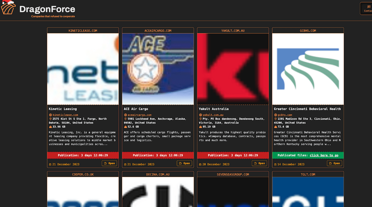This screenshot has height=207, width=372.
Task: Open the kineticlease.com hyperlink
Action: tap(65, 115)
